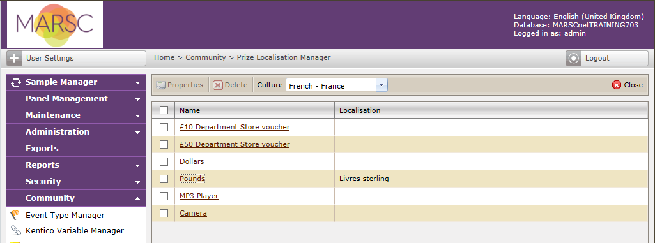The image size is (655, 243).
Task: Click the User Settings button
Action: [76, 58]
